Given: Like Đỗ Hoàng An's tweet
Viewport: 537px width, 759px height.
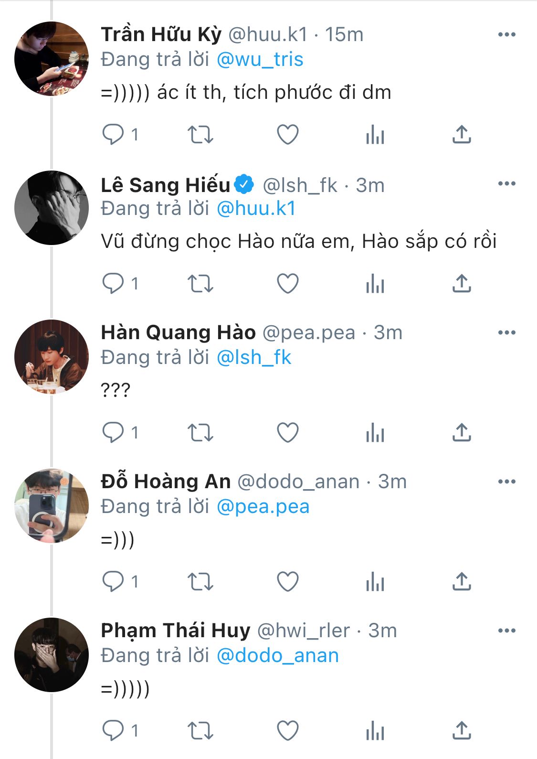Looking at the screenshot, I should tap(288, 582).
